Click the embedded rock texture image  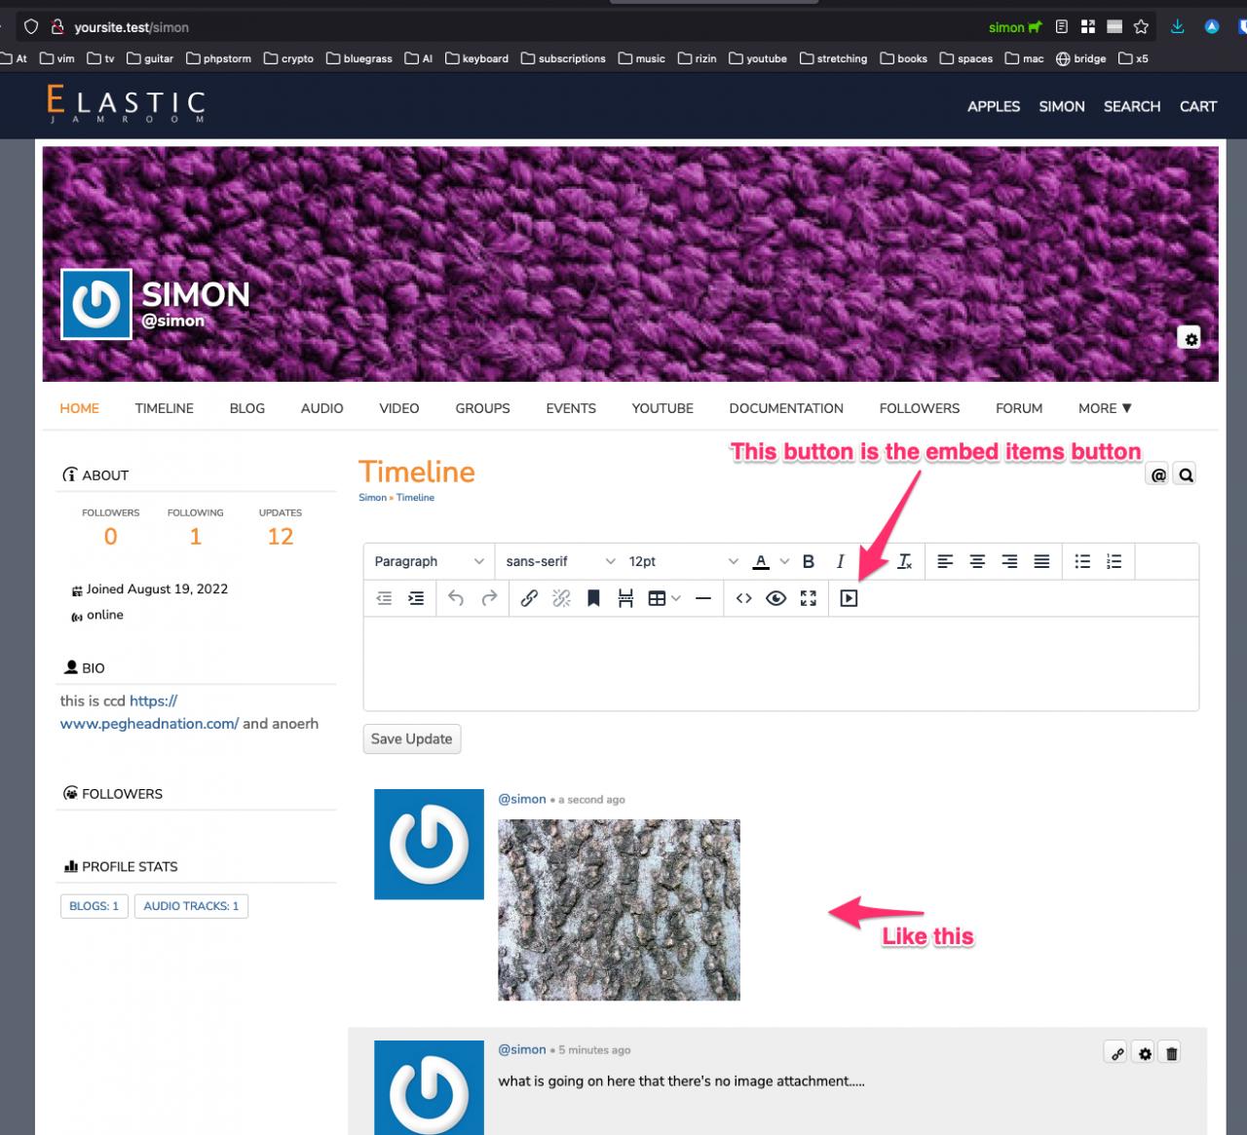coord(619,910)
